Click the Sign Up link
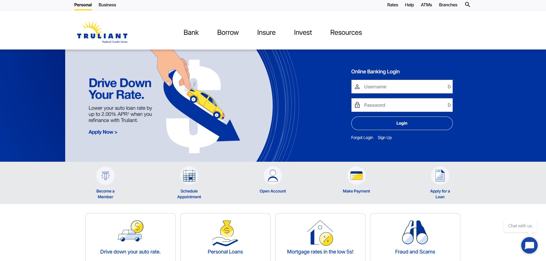This screenshot has width=546, height=261. (384, 138)
